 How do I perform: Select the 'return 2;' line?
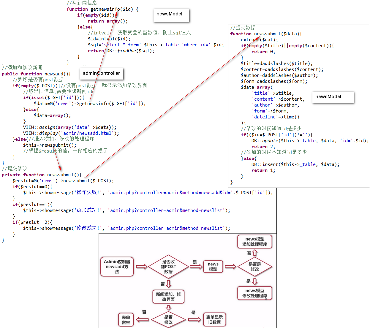(x=263, y=147)
